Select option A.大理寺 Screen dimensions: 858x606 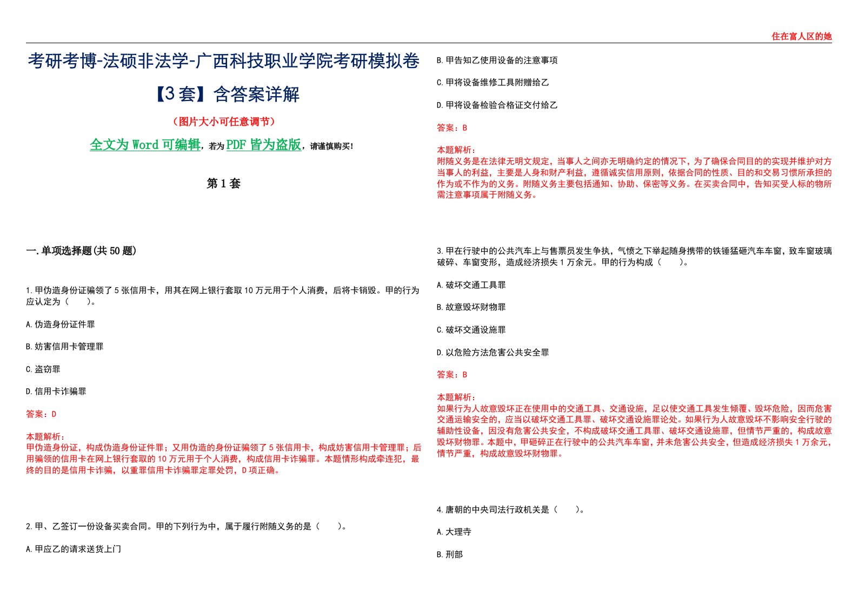click(x=454, y=531)
